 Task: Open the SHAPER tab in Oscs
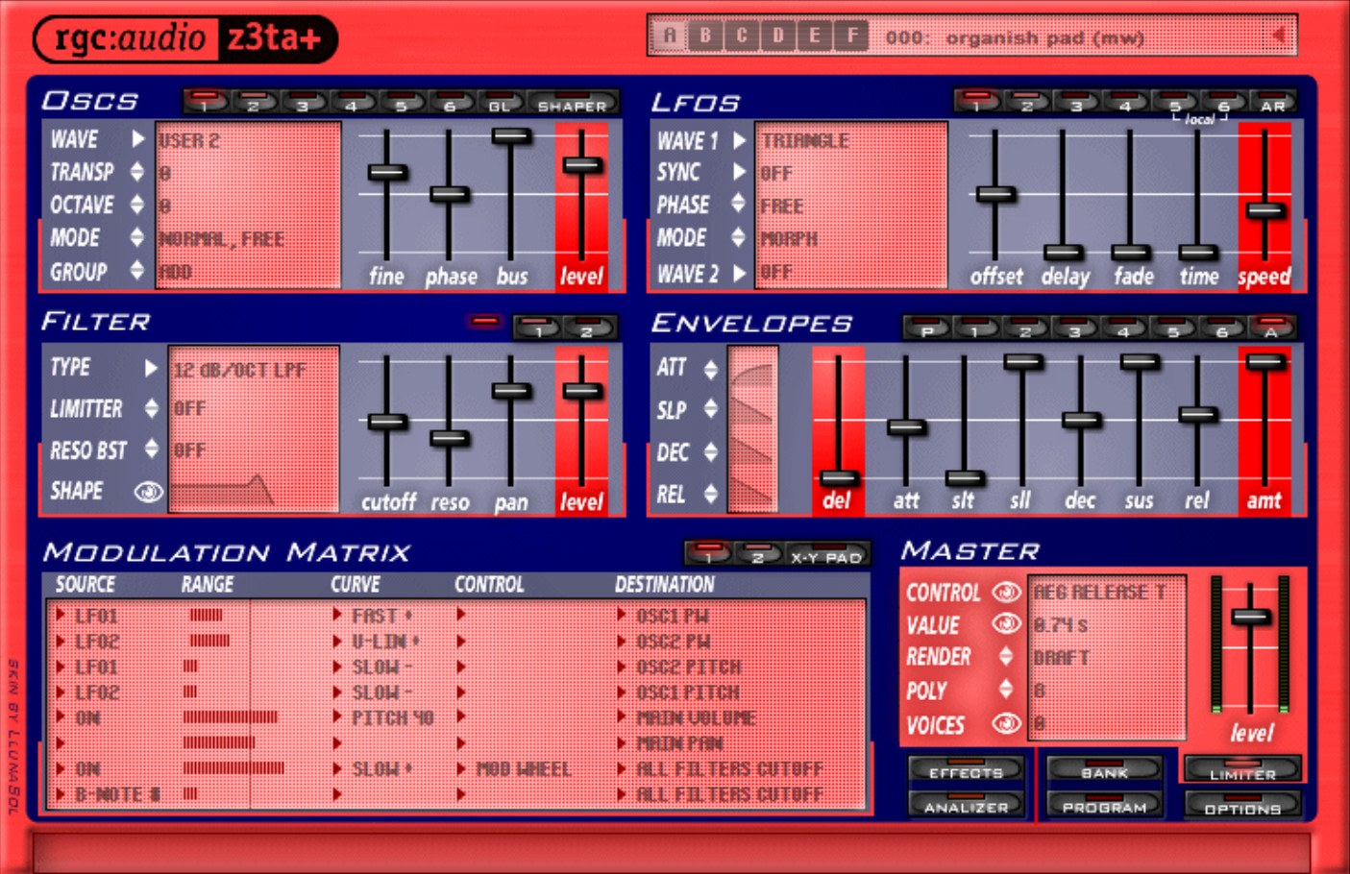(573, 102)
